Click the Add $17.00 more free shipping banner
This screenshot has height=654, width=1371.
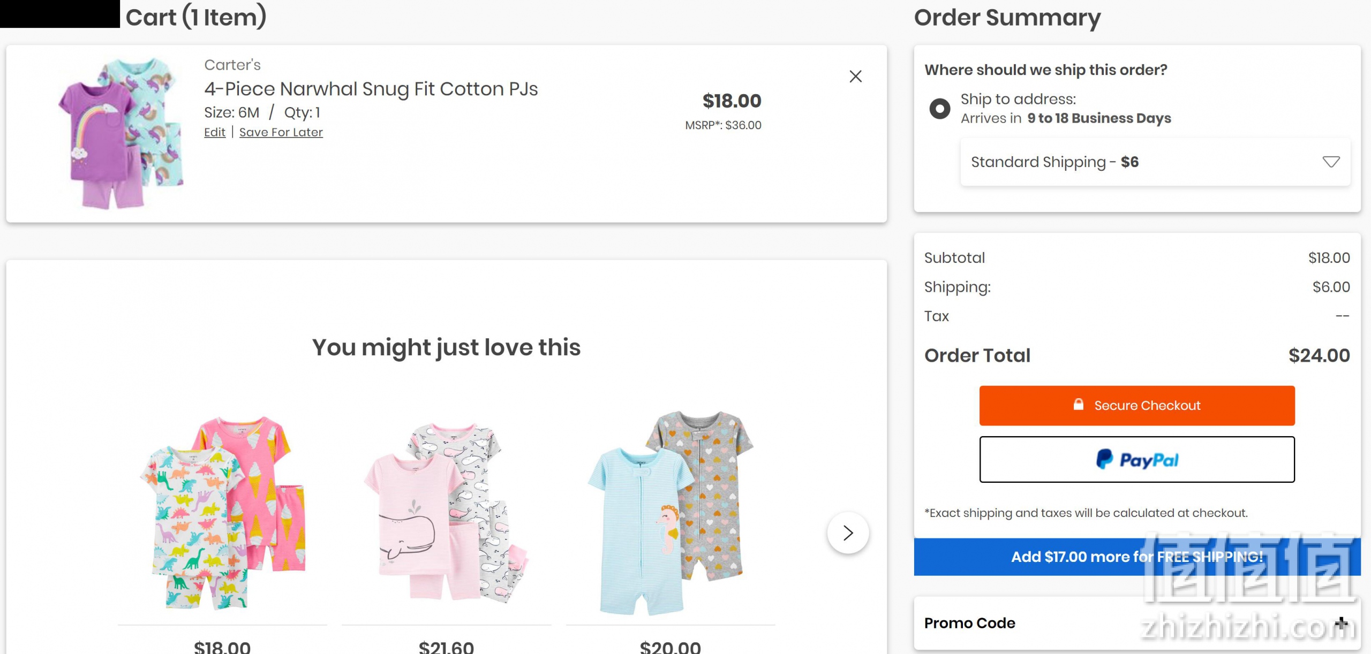click(1137, 557)
